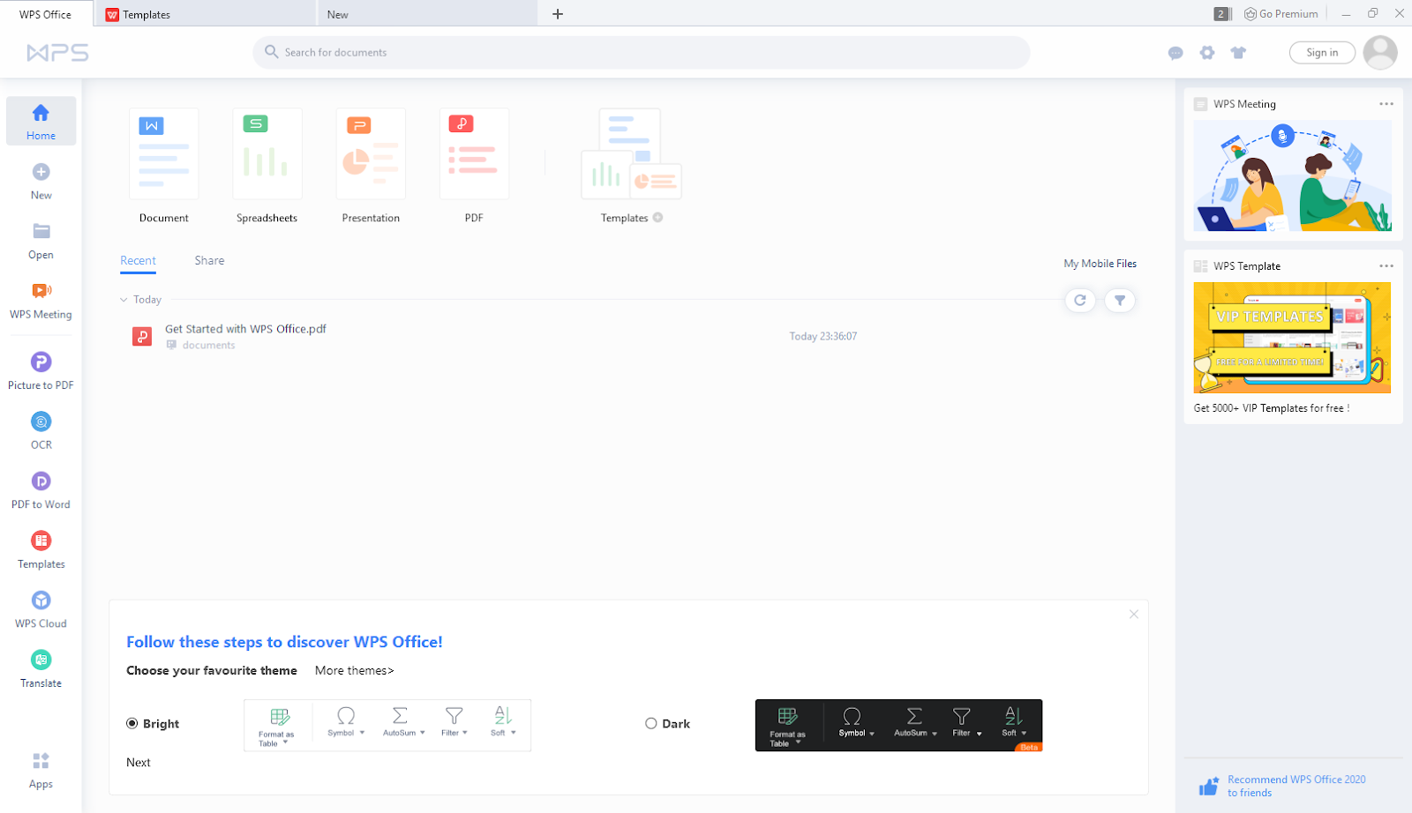Screen dimensions: 1412x813
Task: Switch to the Templates window tab
Action: click(205, 14)
